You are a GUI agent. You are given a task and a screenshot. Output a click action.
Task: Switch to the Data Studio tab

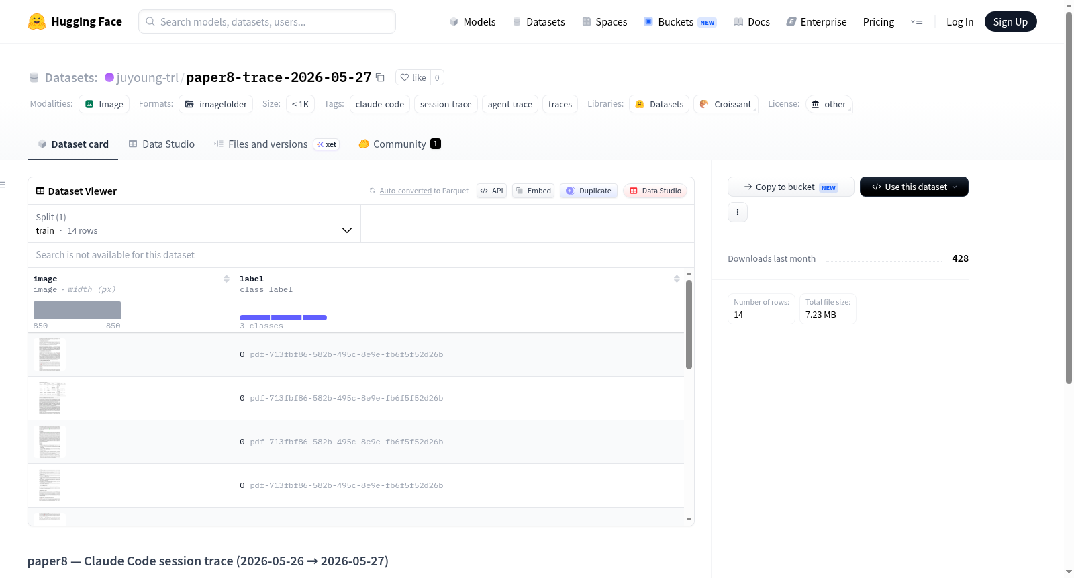click(x=162, y=144)
